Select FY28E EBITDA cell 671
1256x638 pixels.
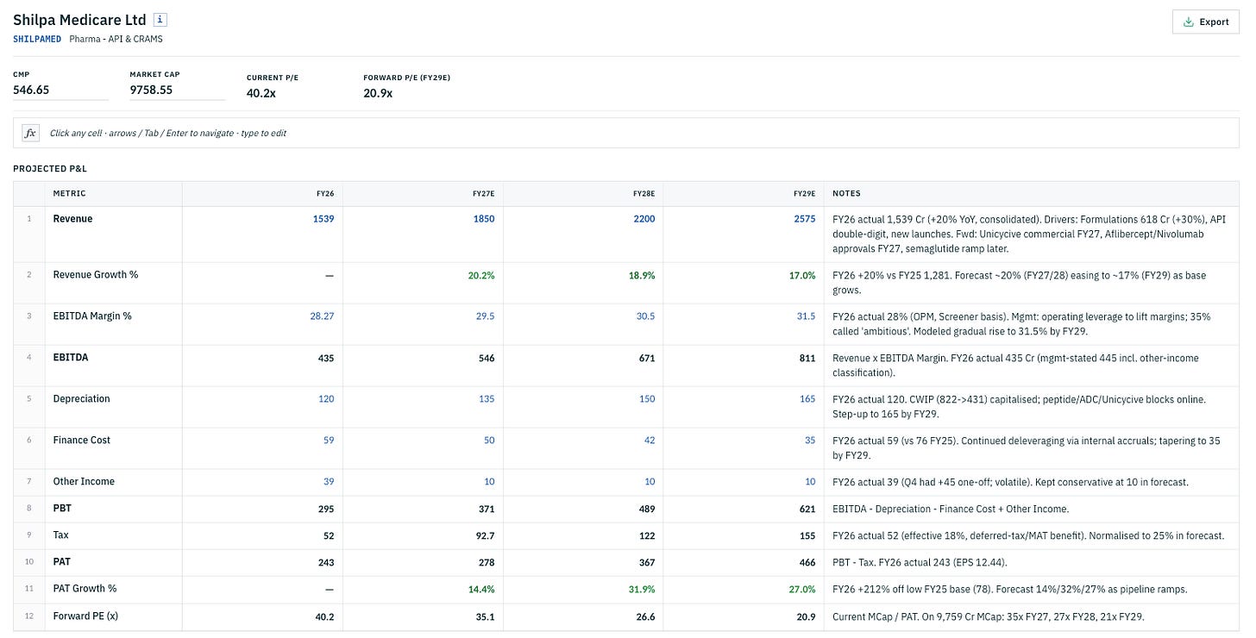(583, 366)
